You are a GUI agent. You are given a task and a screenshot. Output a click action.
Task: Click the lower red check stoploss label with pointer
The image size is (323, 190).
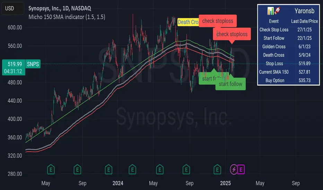(x=232, y=34)
